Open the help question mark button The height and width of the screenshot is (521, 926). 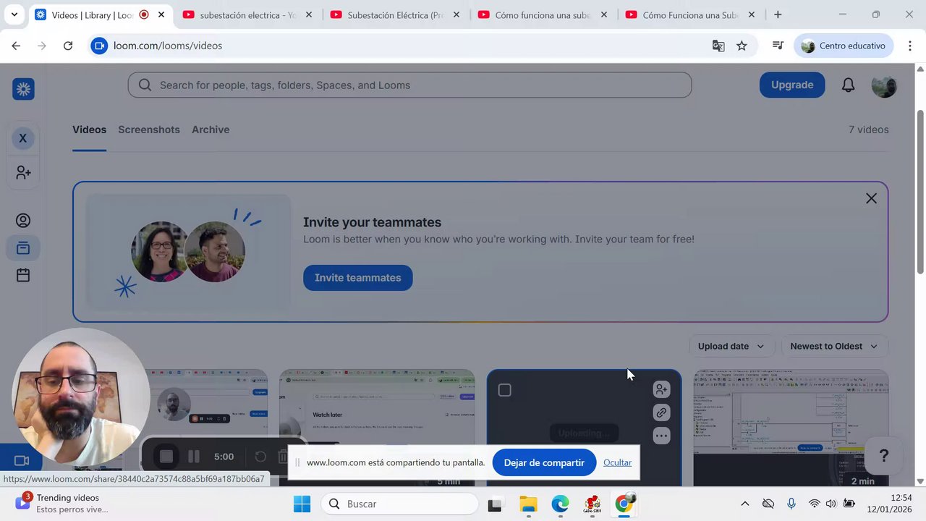[883, 456]
